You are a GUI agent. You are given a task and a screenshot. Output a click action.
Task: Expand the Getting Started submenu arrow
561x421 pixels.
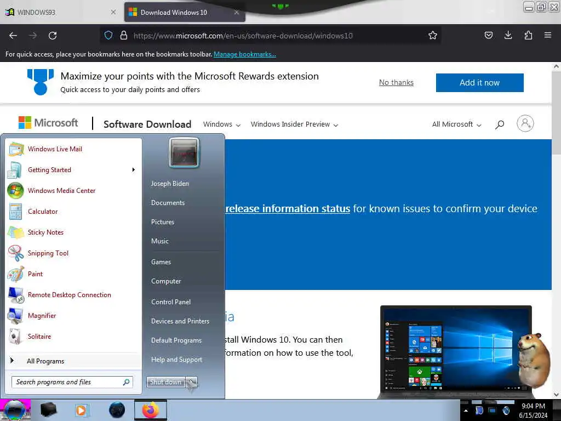[134, 170]
